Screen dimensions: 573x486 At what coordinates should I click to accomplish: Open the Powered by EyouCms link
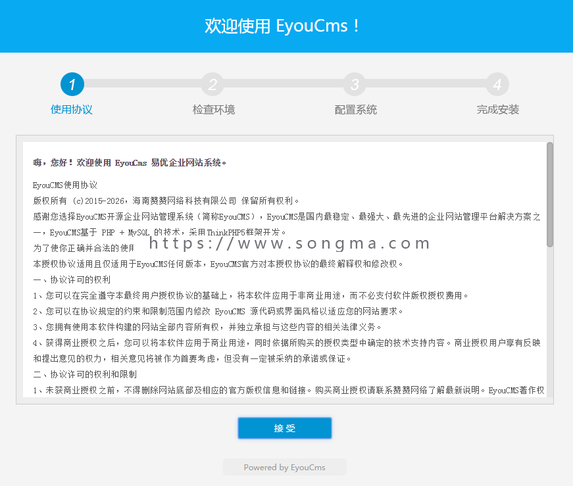click(x=285, y=468)
